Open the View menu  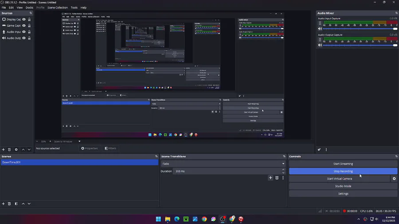(20, 8)
